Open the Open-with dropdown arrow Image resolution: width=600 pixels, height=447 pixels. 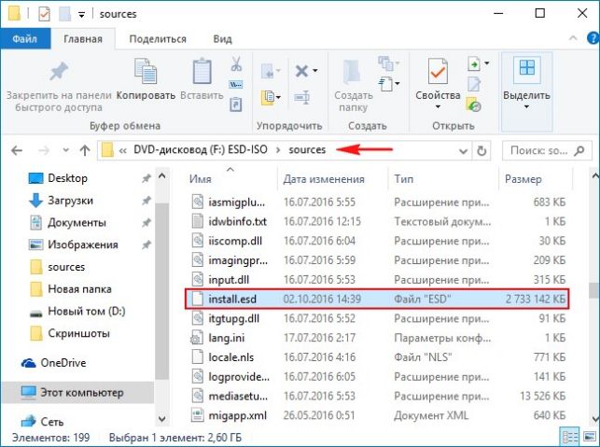point(487,63)
